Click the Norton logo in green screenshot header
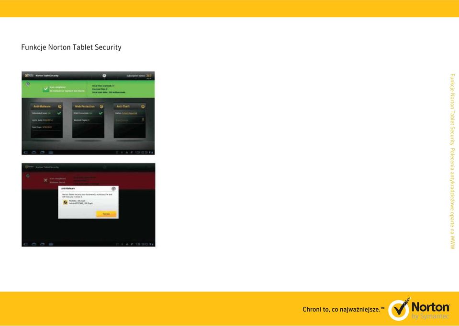This screenshot has width=459, height=326. pos(29,75)
